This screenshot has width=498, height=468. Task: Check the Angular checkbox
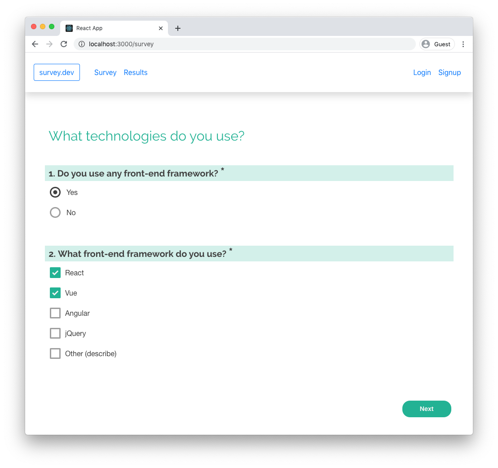click(x=55, y=313)
